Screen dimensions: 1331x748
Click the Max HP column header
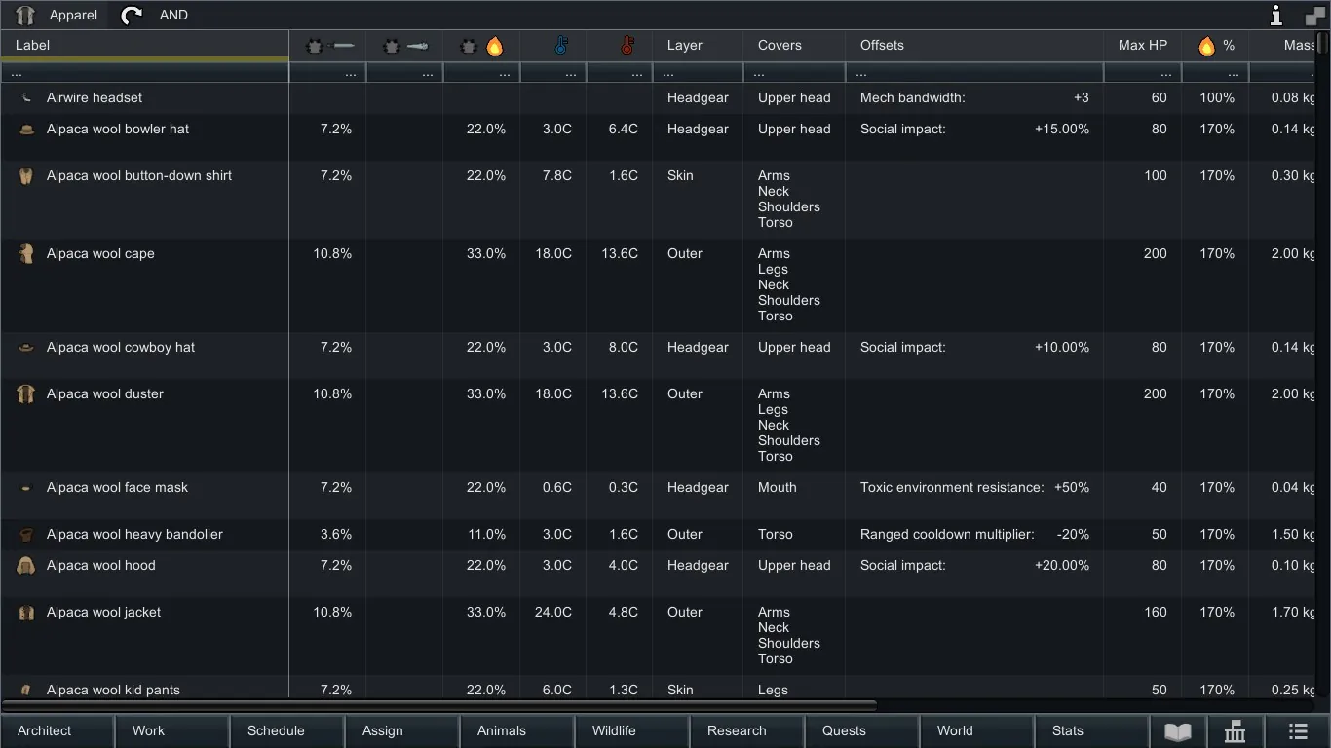pos(1142,46)
